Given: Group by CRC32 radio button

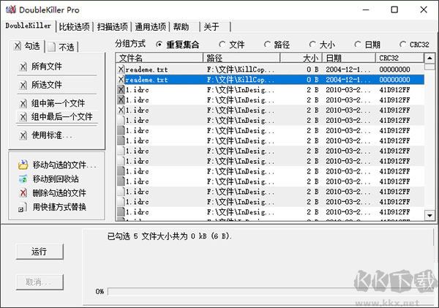Looking at the screenshot, I should [x=402, y=45].
